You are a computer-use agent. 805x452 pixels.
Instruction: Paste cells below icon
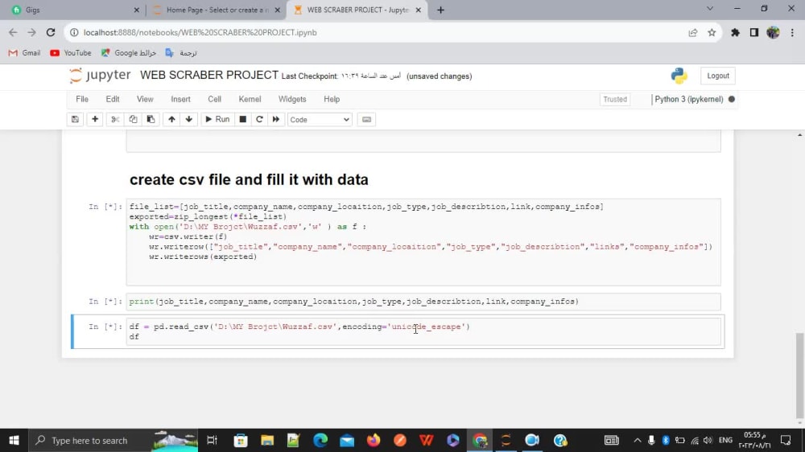tap(151, 120)
